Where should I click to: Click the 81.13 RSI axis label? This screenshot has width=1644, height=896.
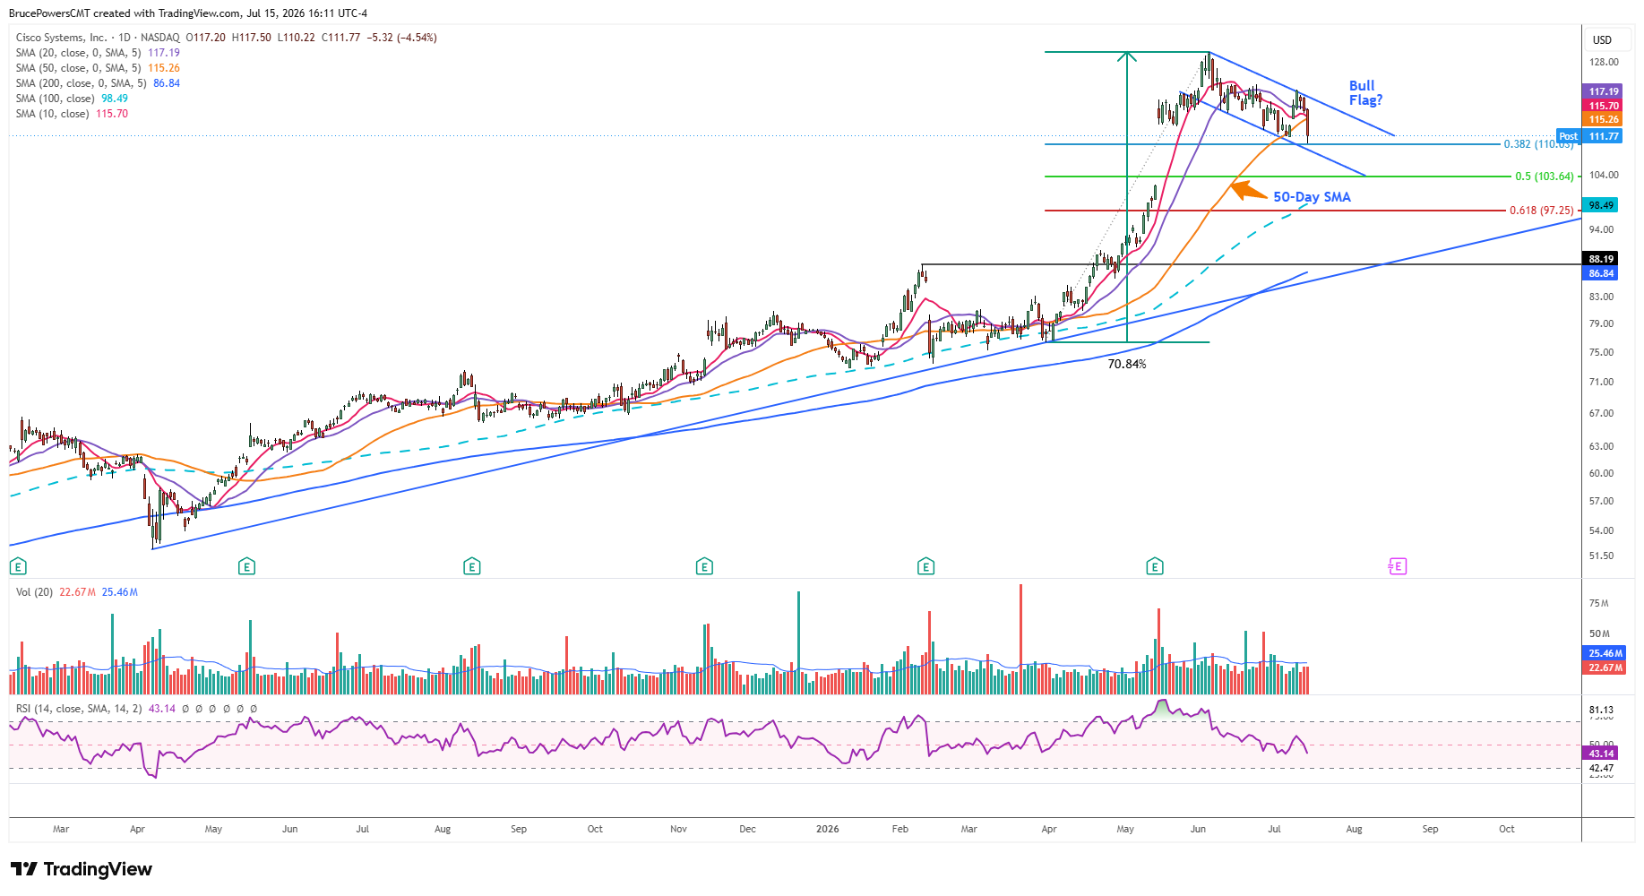(x=1602, y=710)
